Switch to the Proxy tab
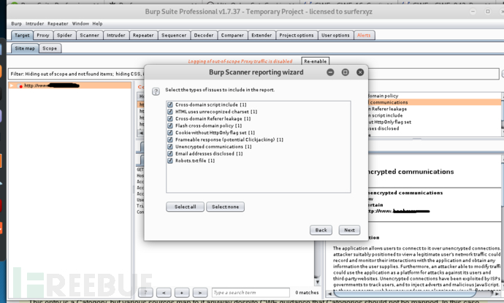 pyautogui.click(x=43, y=35)
